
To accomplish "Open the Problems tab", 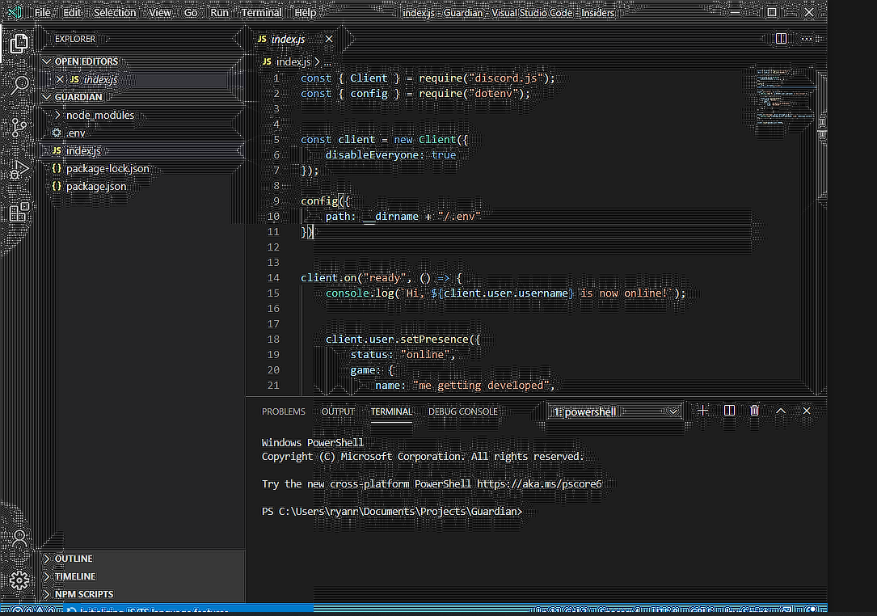I will (x=284, y=411).
